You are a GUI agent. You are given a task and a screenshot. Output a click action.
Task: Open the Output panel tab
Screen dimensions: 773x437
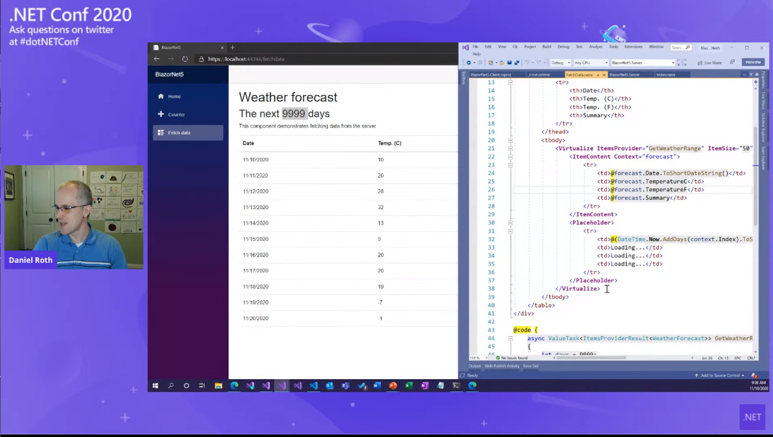point(475,366)
